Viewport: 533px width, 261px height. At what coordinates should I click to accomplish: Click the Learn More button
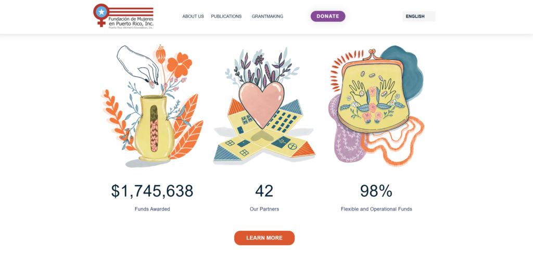(x=264, y=238)
